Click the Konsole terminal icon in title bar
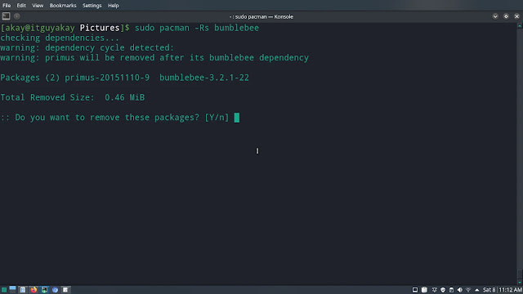Image resolution: width=523 pixels, height=294 pixels. tap(6, 16)
